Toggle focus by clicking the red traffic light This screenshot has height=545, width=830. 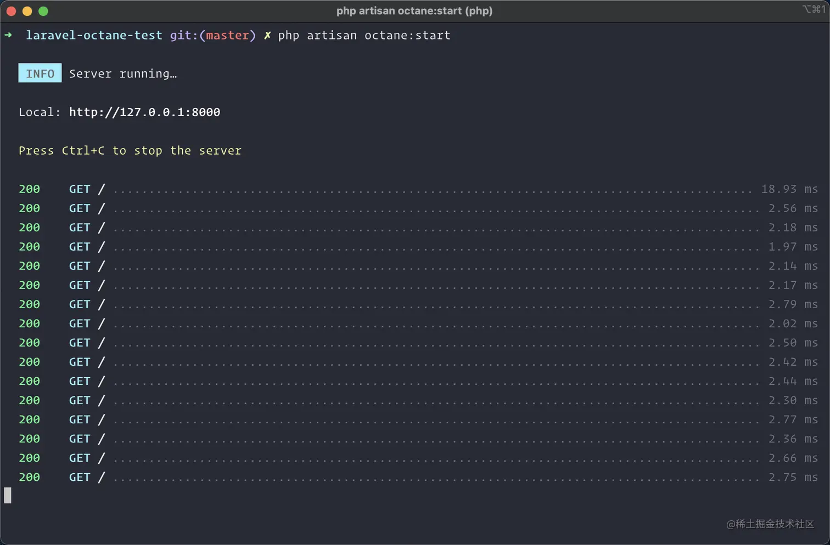point(11,10)
